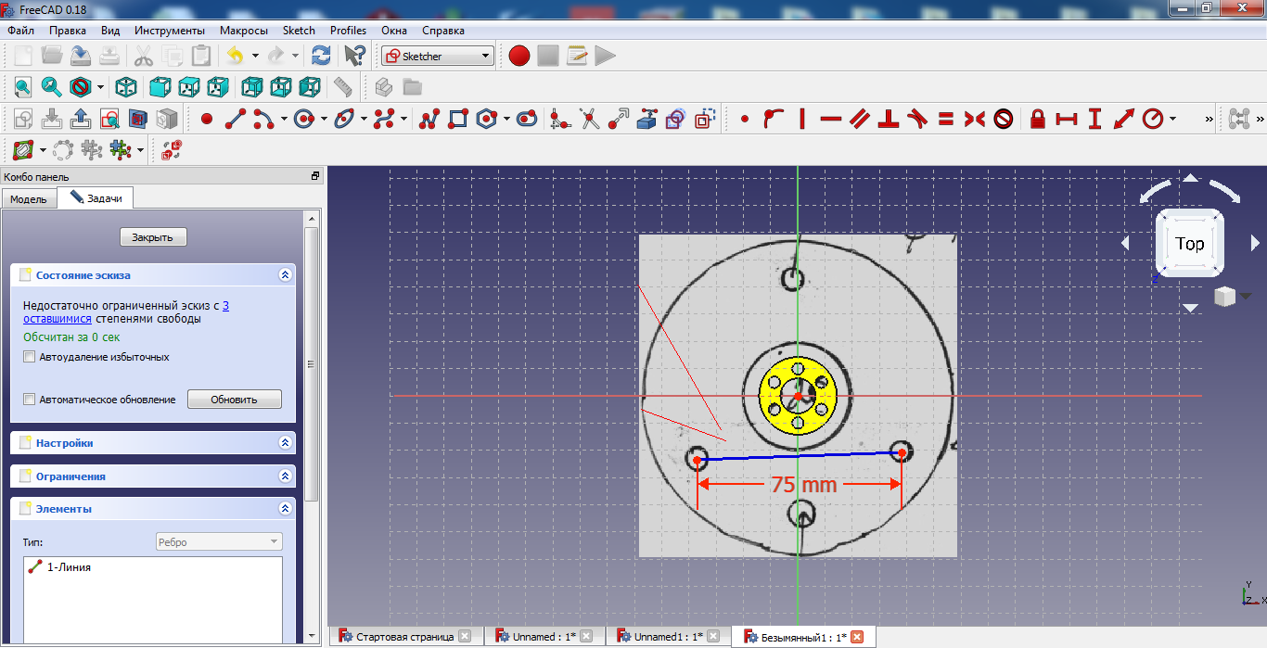Switch to the Модель tab
This screenshot has width=1267, height=648.
tap(28, 199)
